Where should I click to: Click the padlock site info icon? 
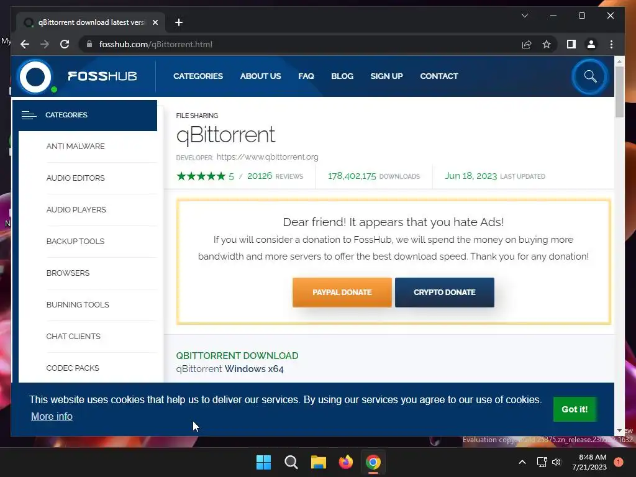tap(89, 44)
